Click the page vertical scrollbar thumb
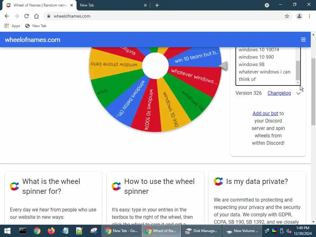The height and width of the screenshot is (237, 316). pos(313,92)
